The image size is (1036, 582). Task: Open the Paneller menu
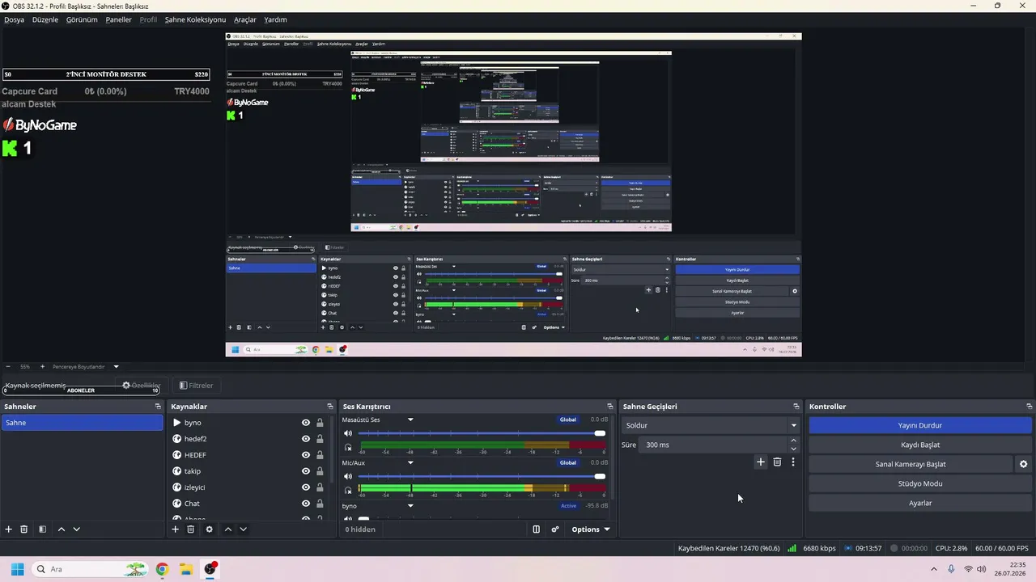pyautogui.click(x=118, y=19)
